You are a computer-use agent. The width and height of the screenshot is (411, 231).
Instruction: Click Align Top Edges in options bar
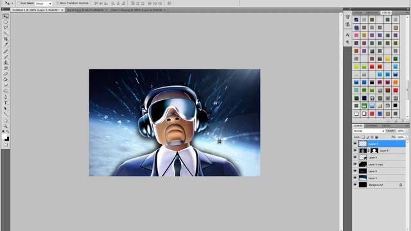tap(96, 3)
